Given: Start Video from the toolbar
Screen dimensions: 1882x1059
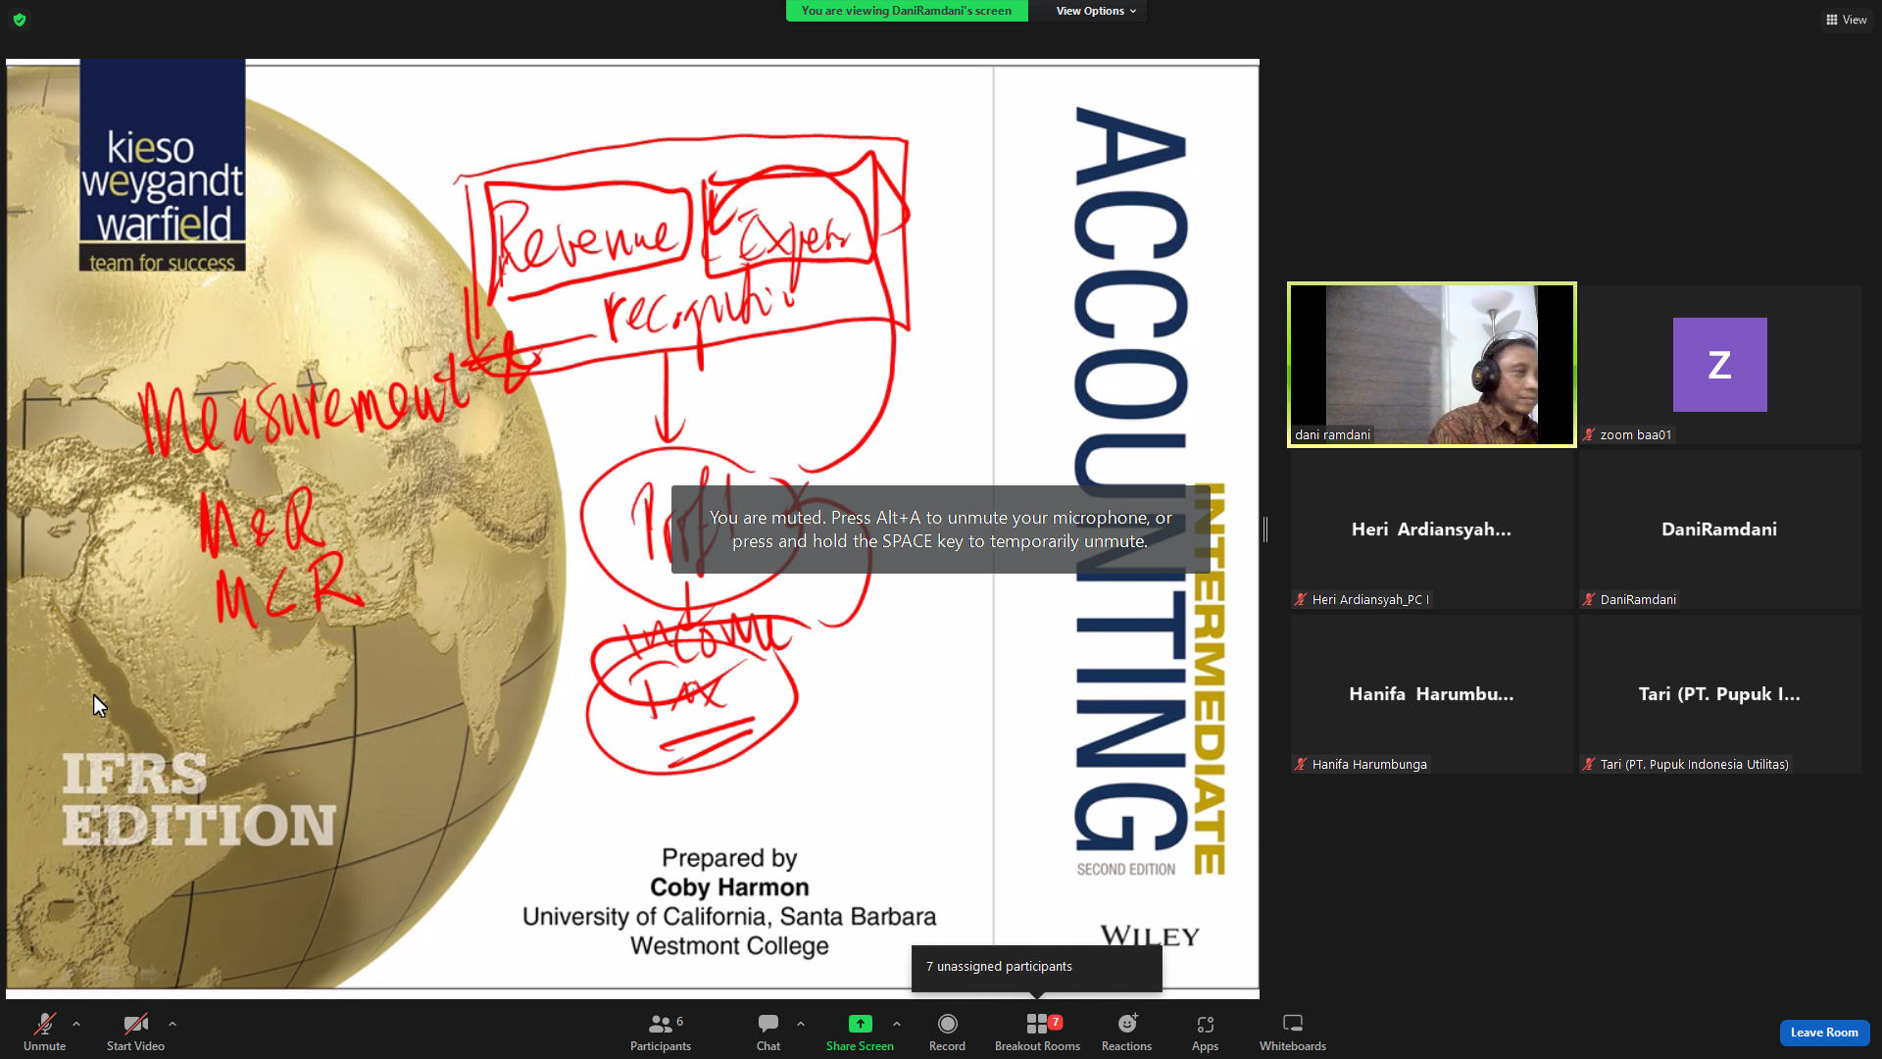Looking at the screenshot, I should pyautogui.click(x=135, y=1032).
